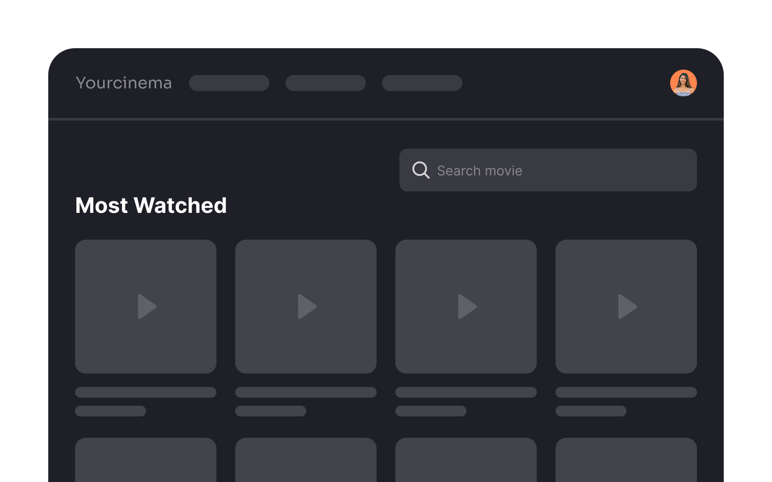Select the first navigation pill next to Yourcinema
Viewport: 772px width, 482px height.
click(229, 83)
